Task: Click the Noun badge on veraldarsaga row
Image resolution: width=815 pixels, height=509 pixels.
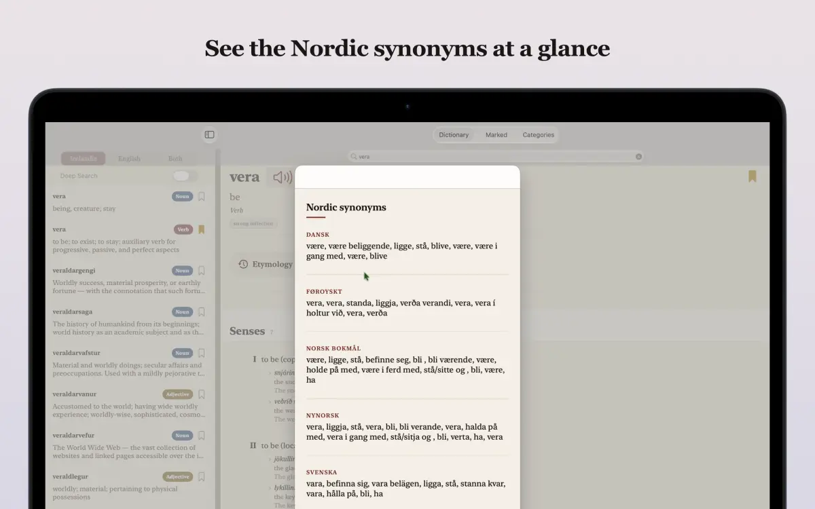Action: (x=183, y=312)
